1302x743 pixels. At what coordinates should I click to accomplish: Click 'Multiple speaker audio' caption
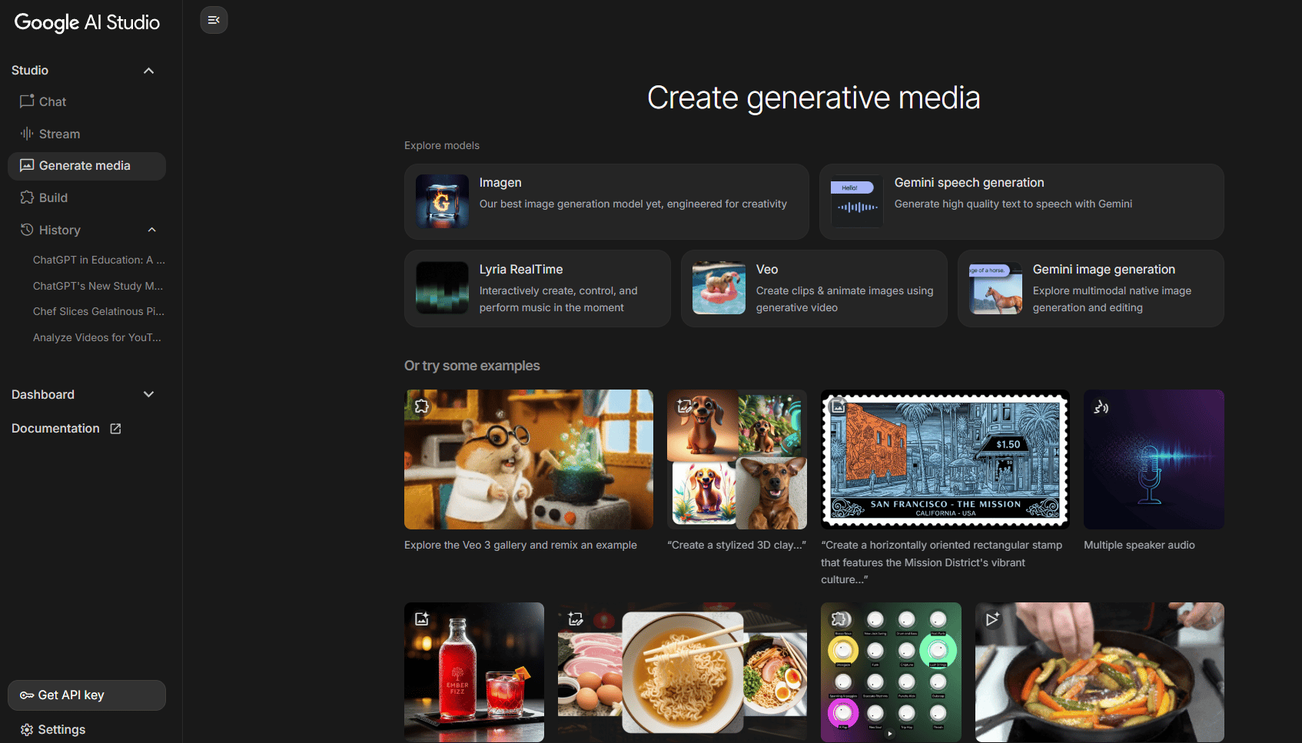(x=1139, y=546)
